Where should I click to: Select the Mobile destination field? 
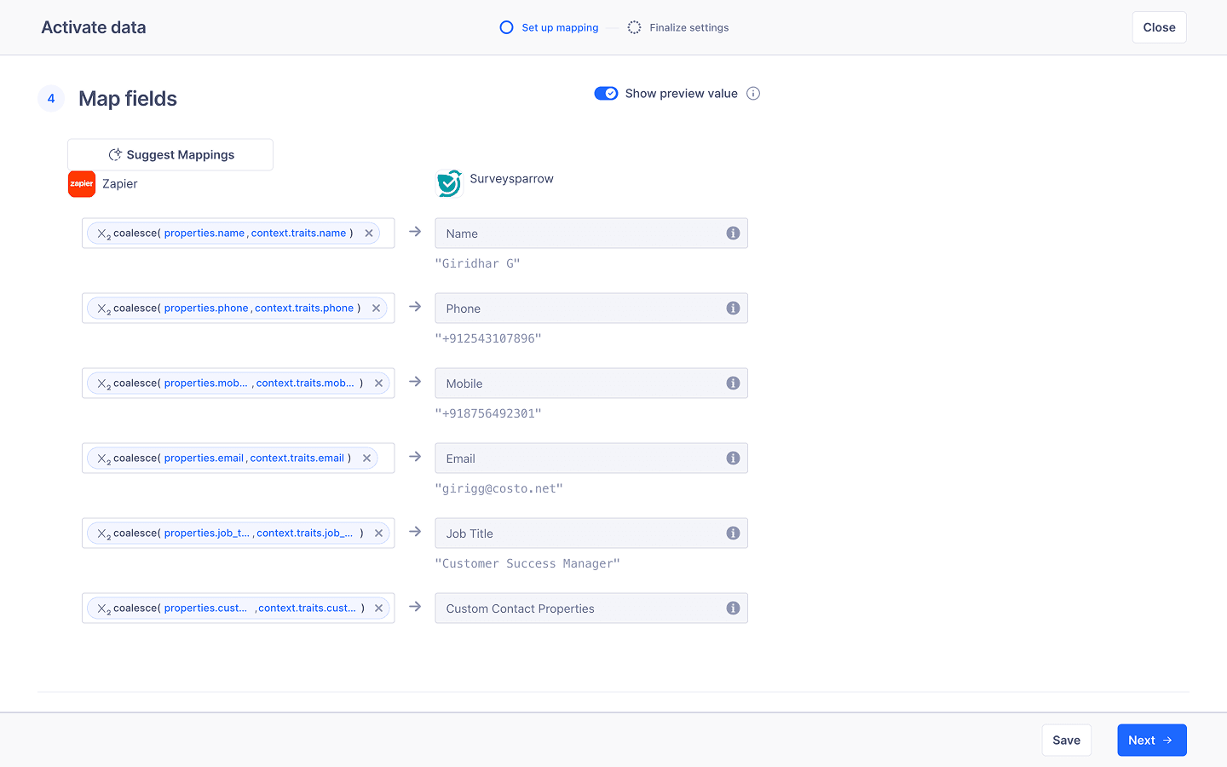[591, 383]
